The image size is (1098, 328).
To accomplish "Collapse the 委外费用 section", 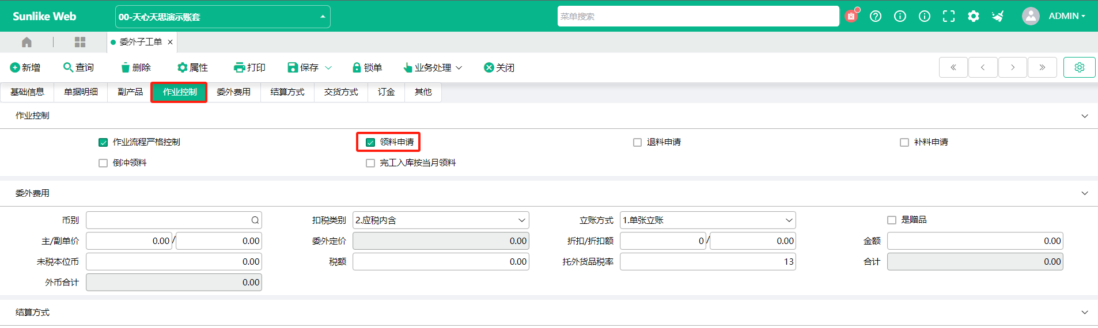I will [x=1084, y=193].
